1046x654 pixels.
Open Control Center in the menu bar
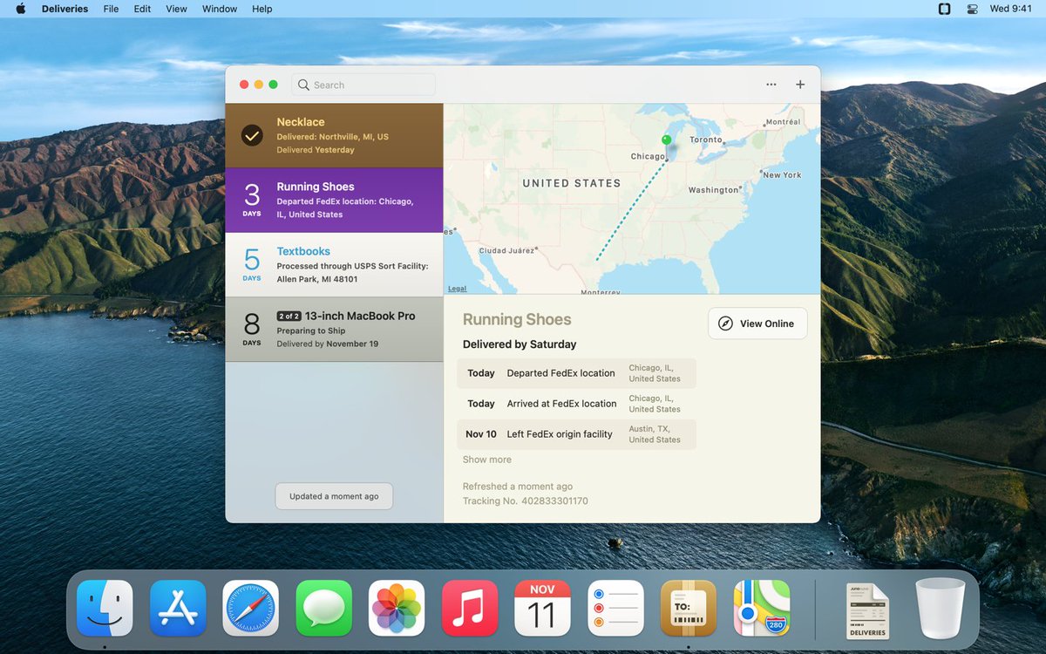coord(973,9)
